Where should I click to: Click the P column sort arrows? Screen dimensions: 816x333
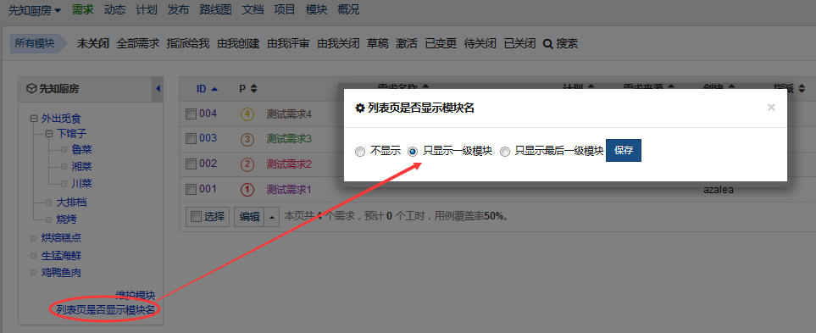click(x=253, y=89)
